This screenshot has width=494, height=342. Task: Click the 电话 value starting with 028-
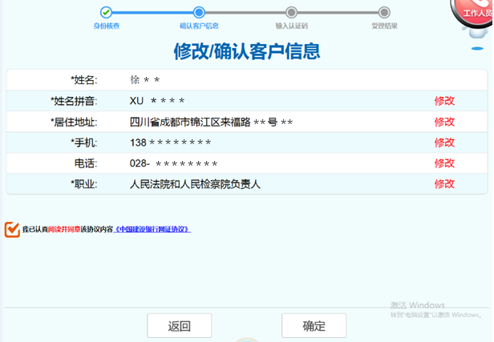pyautogui.click(x=173, y=163)
